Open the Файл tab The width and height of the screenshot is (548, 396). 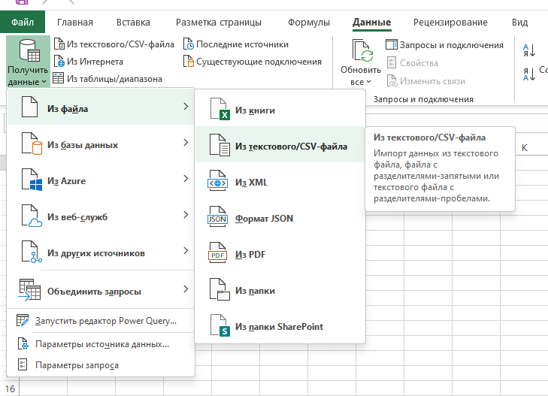coord(23,22)
